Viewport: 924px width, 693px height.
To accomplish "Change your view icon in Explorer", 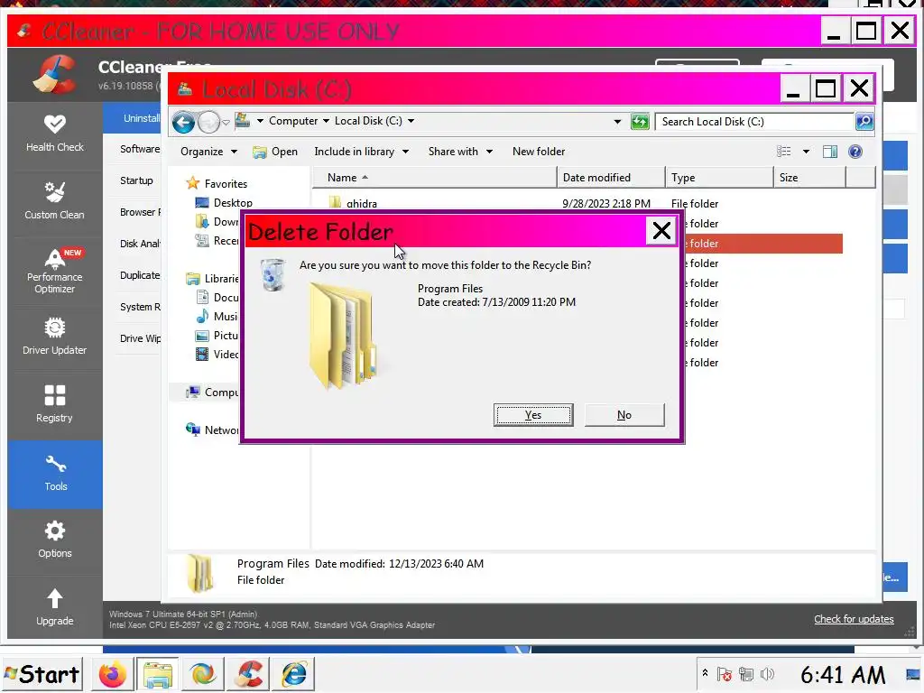I will click(783, 152).
